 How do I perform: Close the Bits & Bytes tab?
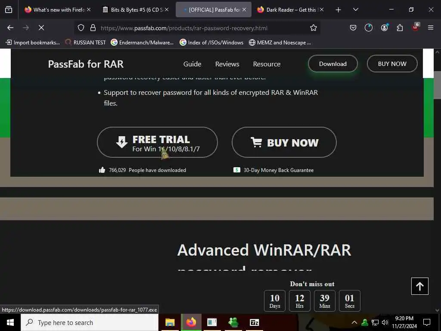tap(167, 9)
